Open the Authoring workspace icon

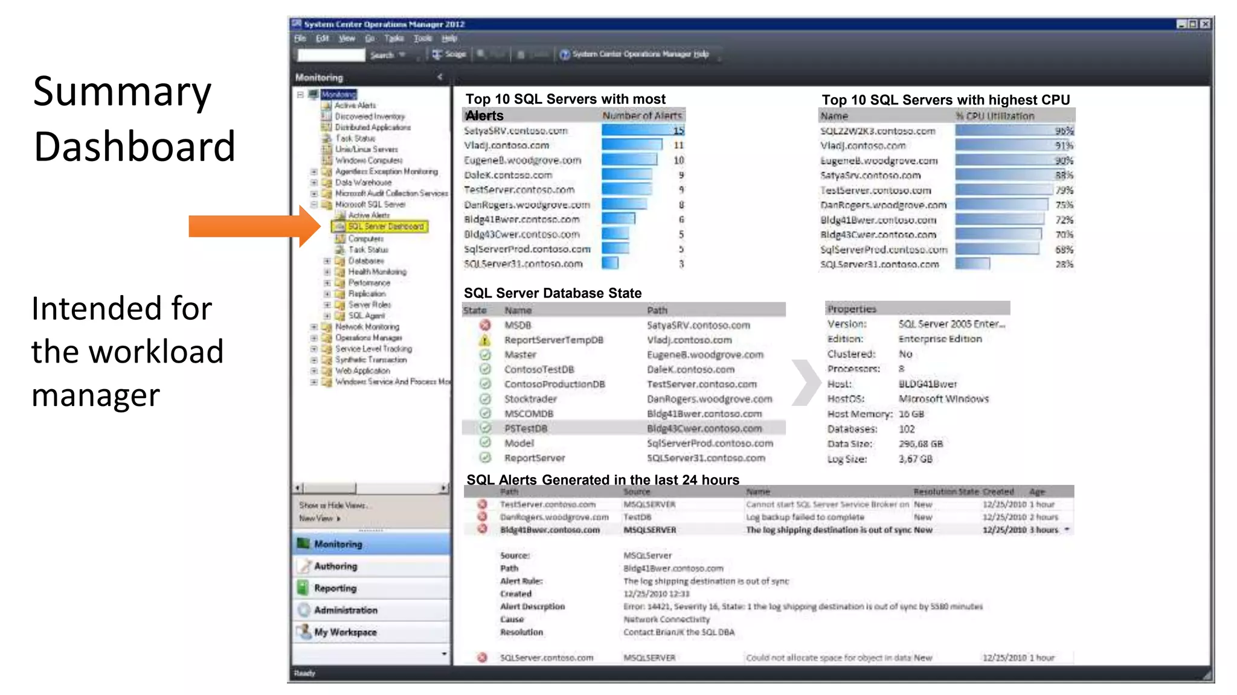coord(304,566)
